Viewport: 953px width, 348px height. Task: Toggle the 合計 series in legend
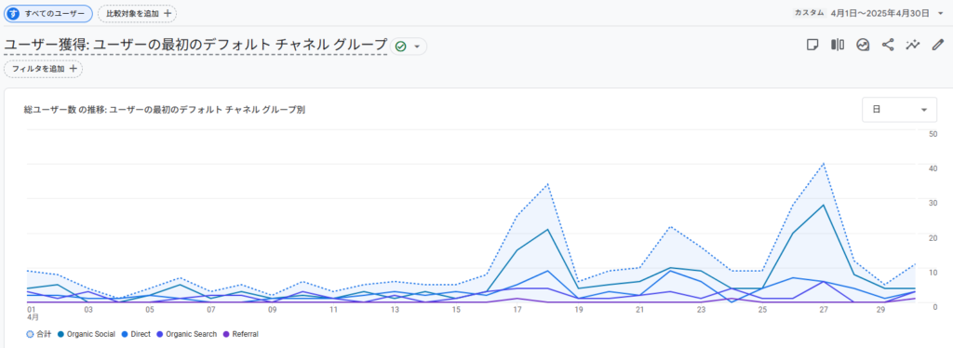click(39, 334)
